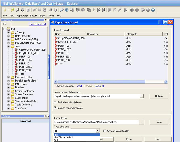Choose XML export type option
Image resolution: width=180 pixels, height=142 pixels.
pos(77,140)
